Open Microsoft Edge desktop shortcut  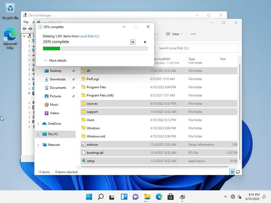point(10,39)
